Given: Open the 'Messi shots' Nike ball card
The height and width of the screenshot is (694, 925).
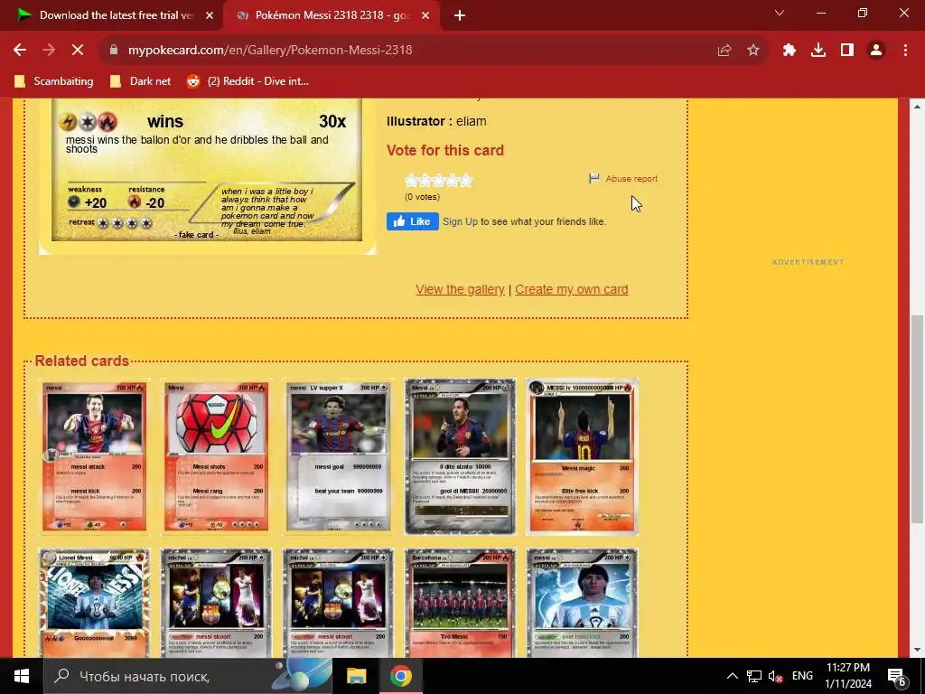Looking at the screenshot, I should click(217, 456).
